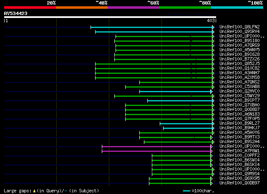Click the UniRef100_A5A0Y6 label

pos(239,133)
